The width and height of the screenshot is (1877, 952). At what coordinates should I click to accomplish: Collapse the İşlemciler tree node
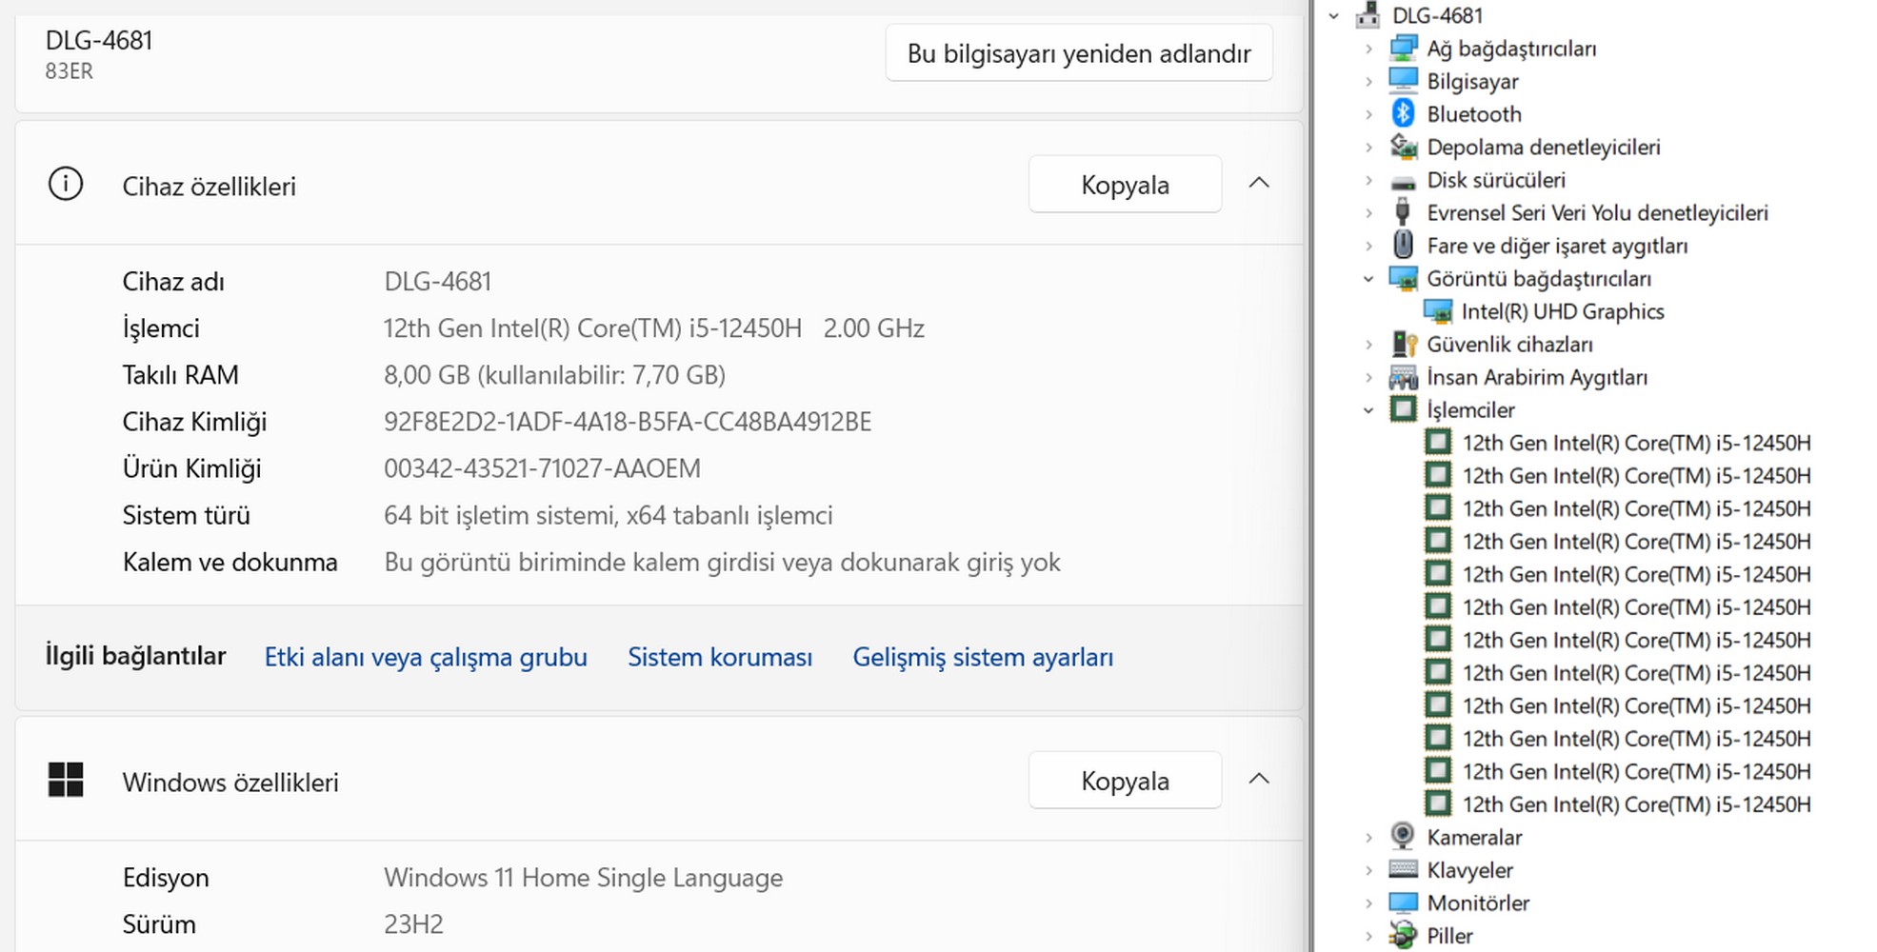click(x=1368, y=410)
